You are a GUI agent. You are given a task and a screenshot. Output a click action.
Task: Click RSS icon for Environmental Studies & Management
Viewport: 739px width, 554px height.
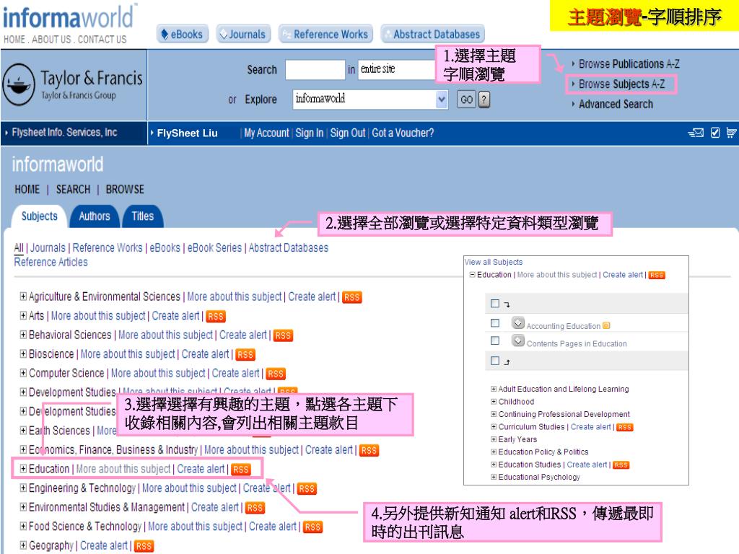[255, 508]
